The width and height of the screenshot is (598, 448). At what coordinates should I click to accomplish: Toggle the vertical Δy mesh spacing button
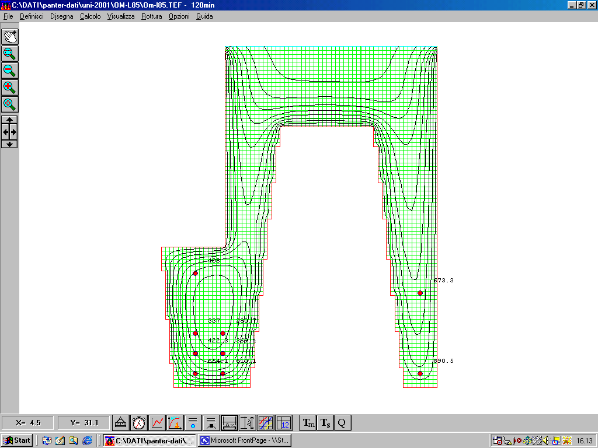pyautogui.click(x=248, y=422)
